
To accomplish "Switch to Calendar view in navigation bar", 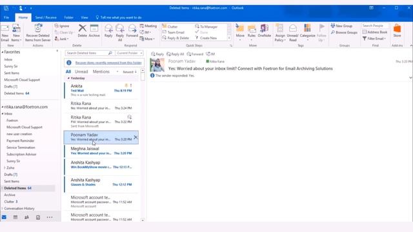I will pos(15,217).
